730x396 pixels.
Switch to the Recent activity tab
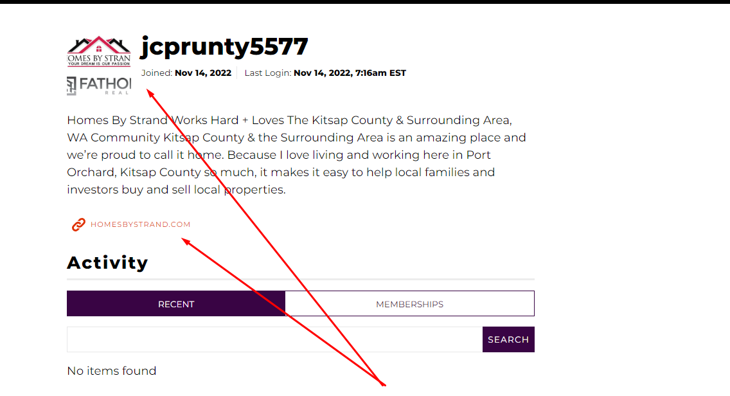click(176, 304)
